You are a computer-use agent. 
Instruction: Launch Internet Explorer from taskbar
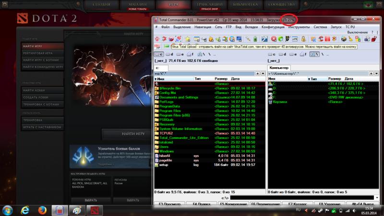pos(25,210)
